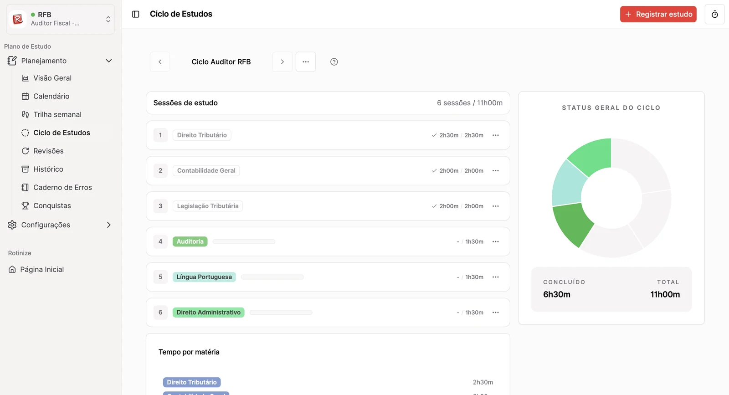Open options for Língua Portuguesa session

[x=496, y=277]
